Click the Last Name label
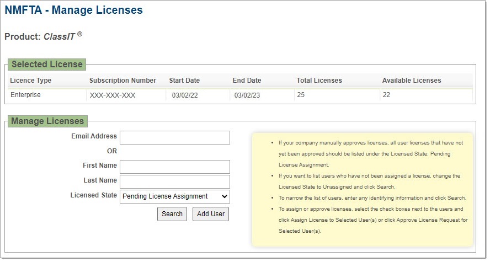The width and height of the screenshot is (490, 262). (100, 180)
